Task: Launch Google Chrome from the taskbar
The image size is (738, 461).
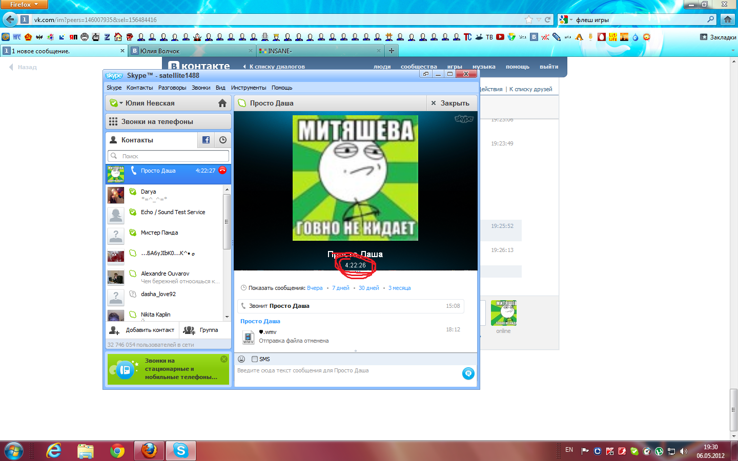Action: (x=117, y=451)
